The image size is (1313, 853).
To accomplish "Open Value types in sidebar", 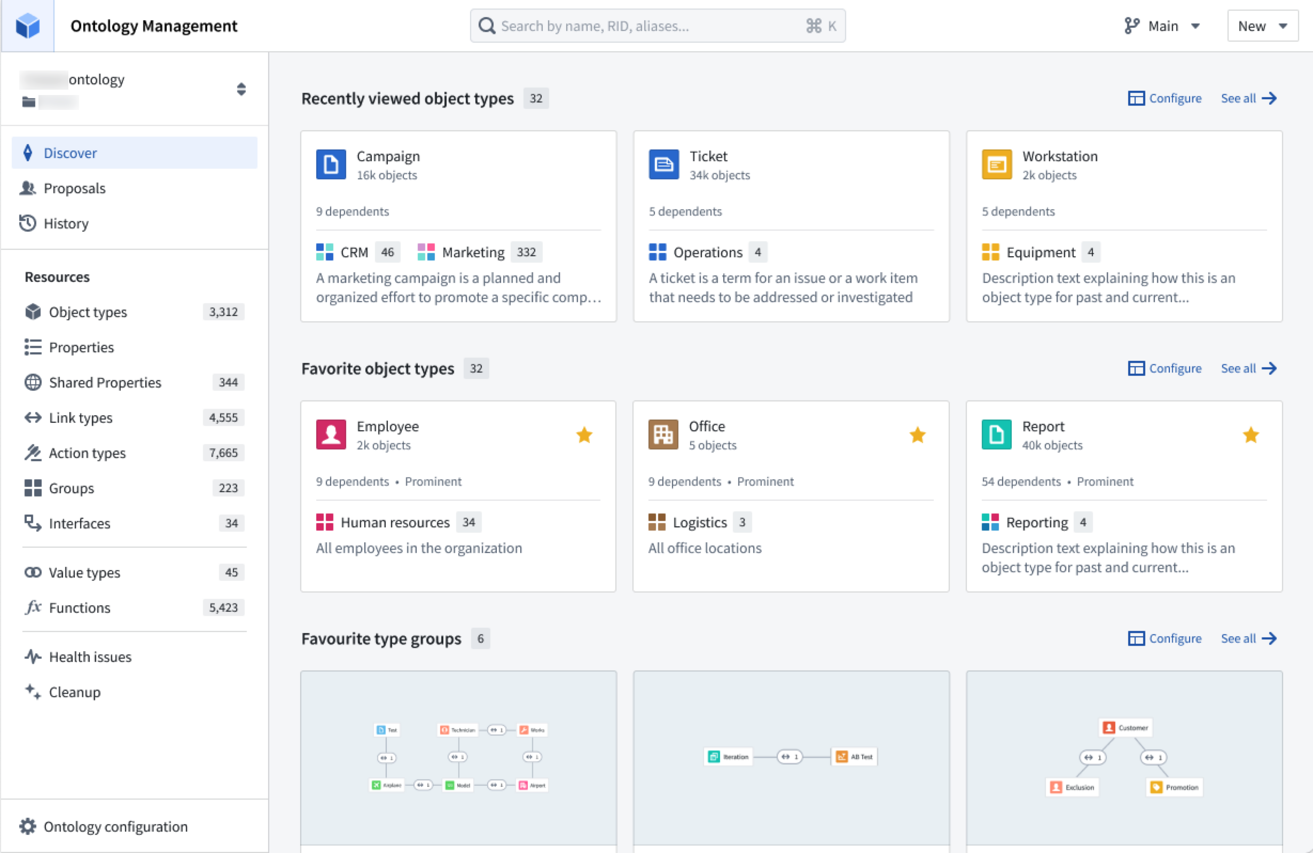I will tap(135, 572).
